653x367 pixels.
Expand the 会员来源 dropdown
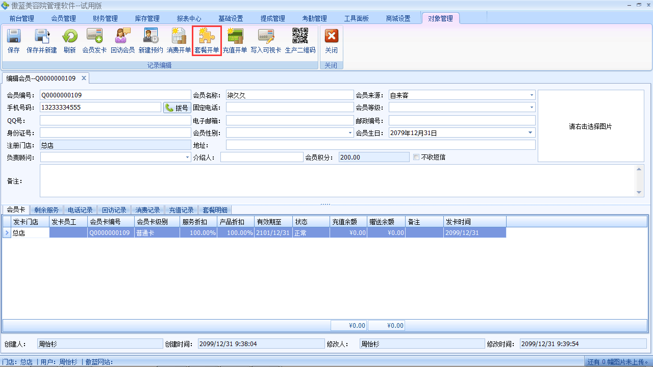(x=532, y=95)
